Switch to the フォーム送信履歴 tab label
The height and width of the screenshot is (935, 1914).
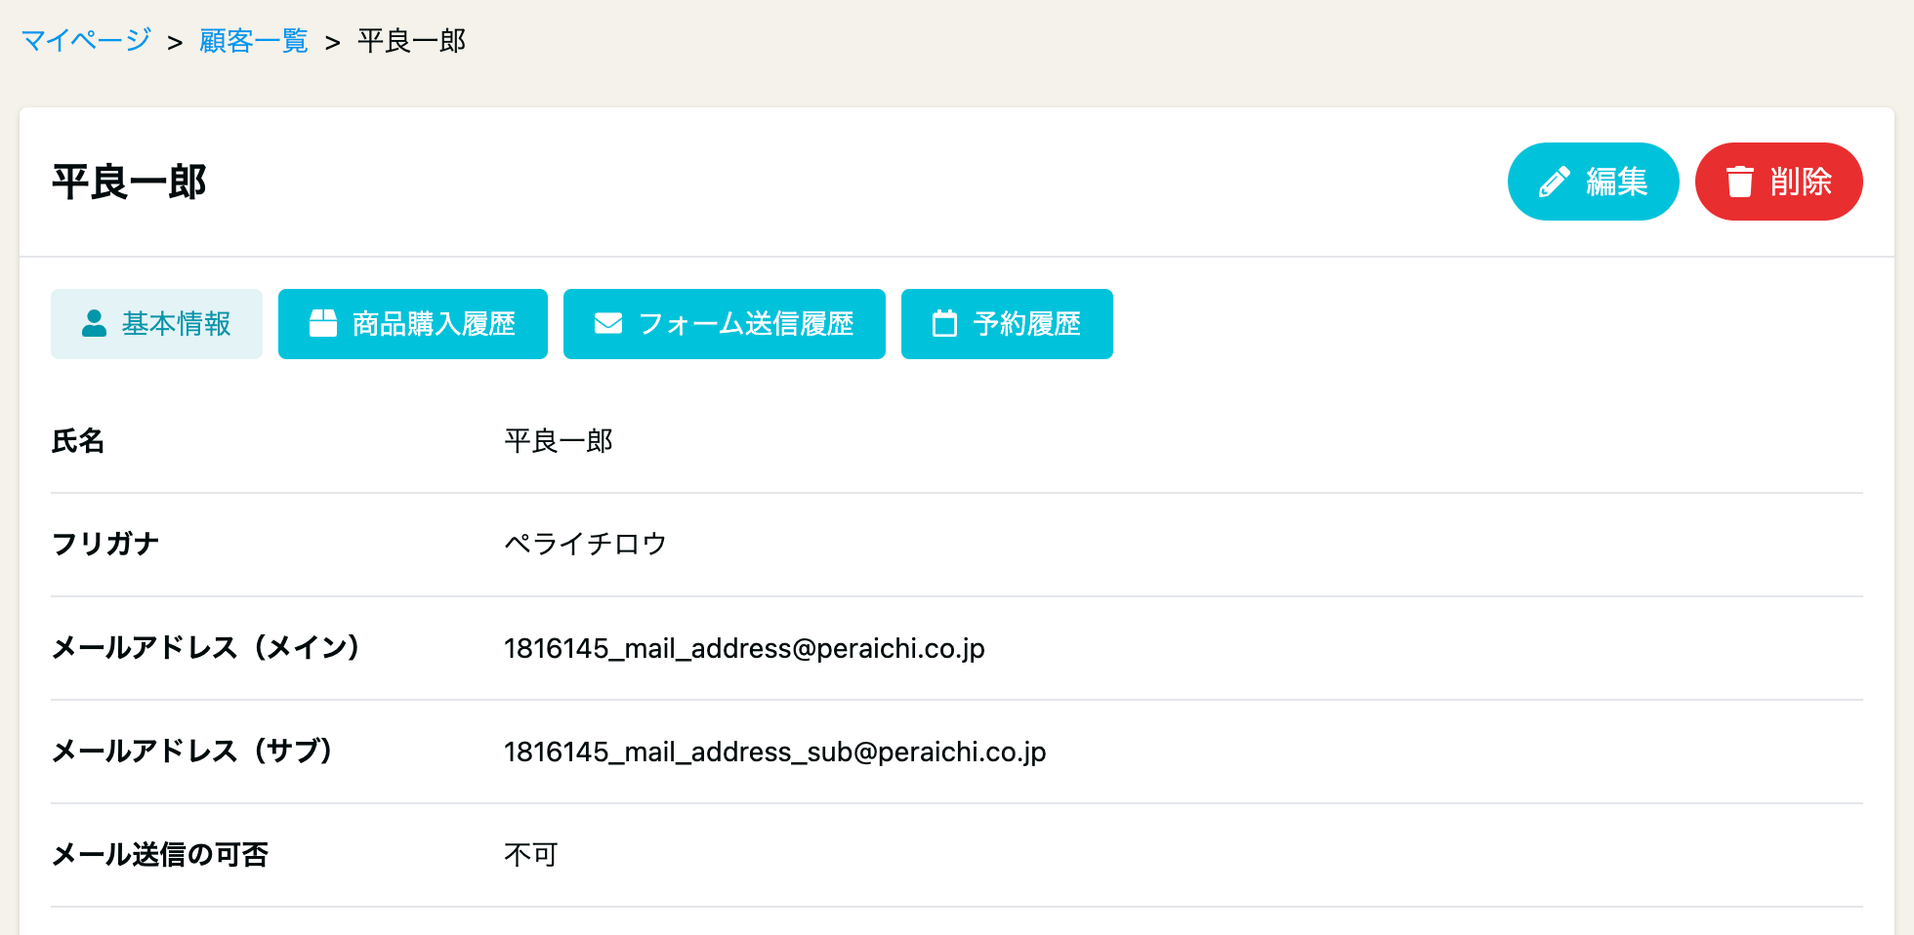click(746, 324)
